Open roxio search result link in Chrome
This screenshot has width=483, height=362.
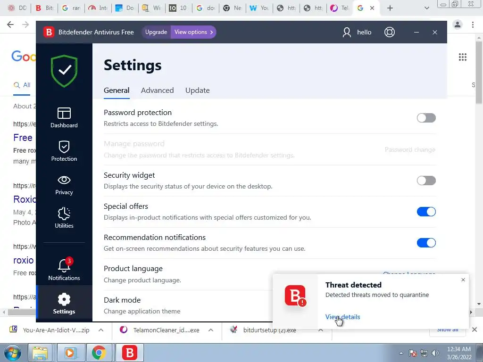pos(24,260)
